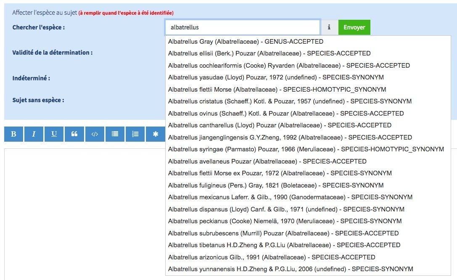Screen dimensions: 457x280
Task: Select "Albatrellus cochleariformis" from the results
Action: 289,66
